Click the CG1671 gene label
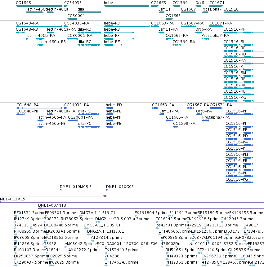This screenshot has height=267, width=264. coord(217,3)
